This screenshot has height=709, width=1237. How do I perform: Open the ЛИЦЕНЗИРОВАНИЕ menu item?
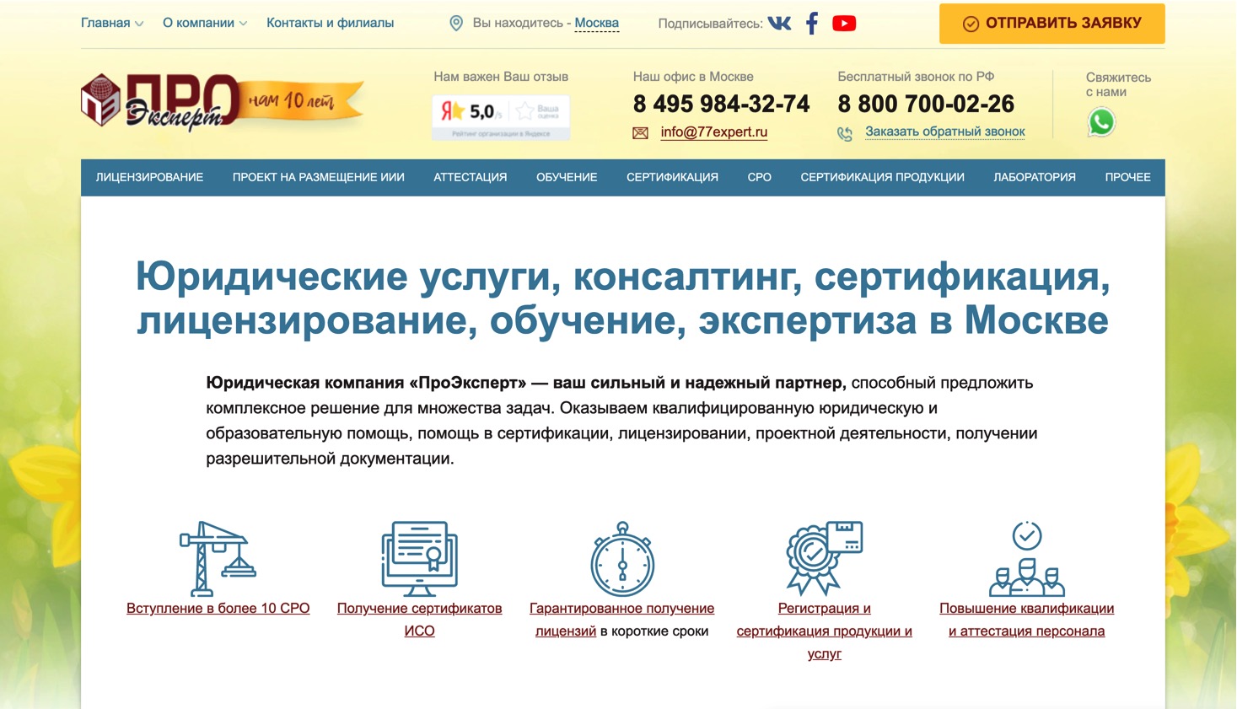(x=149, y=177)
